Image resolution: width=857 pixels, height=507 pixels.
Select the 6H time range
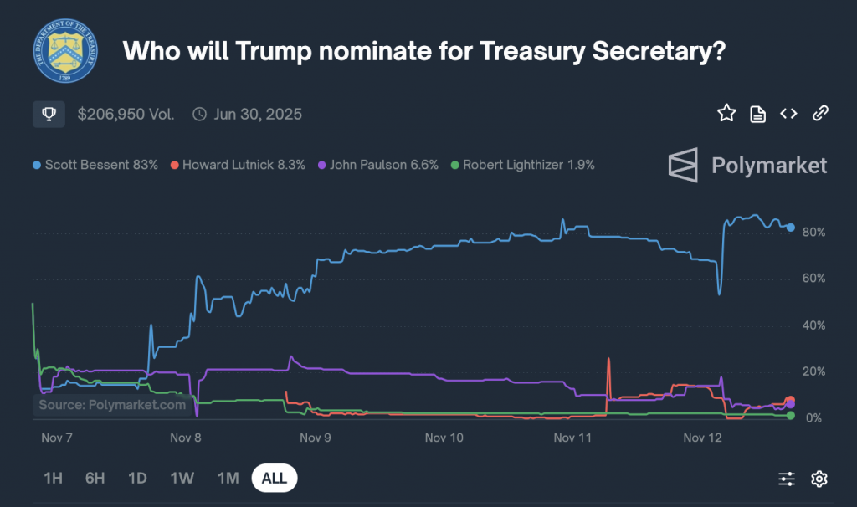point(95,479)
